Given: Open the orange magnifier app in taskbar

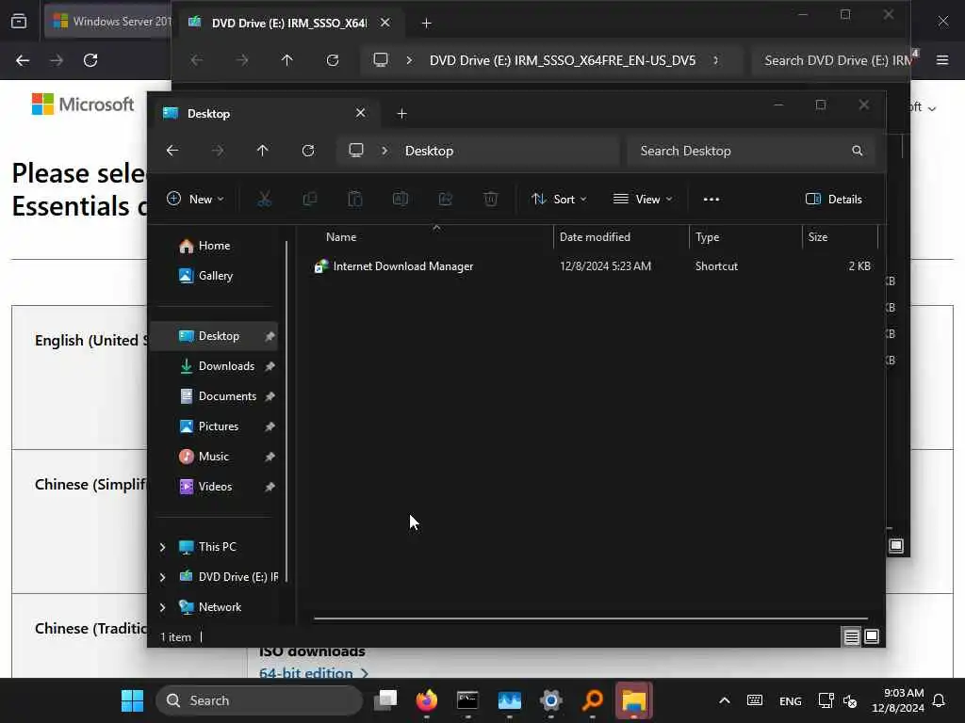Looking at the screenshot, I should pos(592,700).
